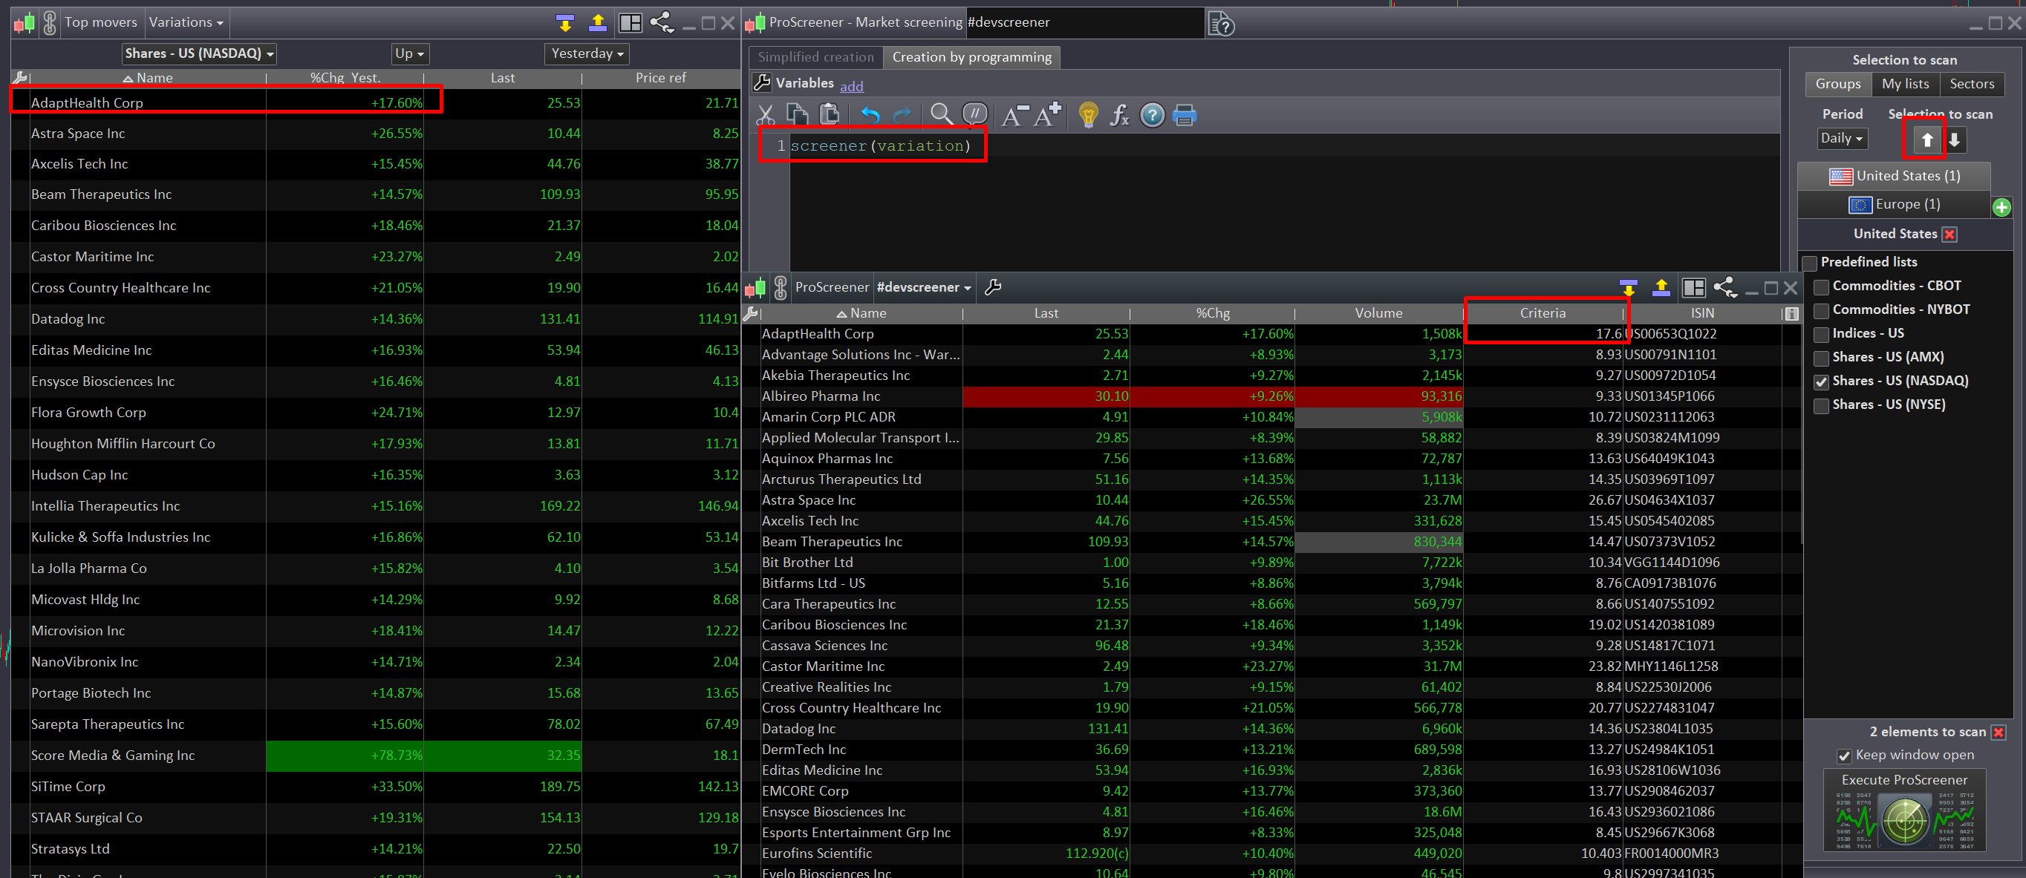
Task: Print the code using printer icon
Action: (x=1185, y=116)
